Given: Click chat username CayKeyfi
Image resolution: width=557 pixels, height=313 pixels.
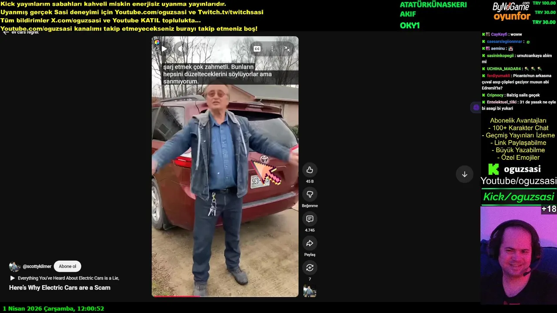Looking at the screenshot, I should click(x=500, y=34).
